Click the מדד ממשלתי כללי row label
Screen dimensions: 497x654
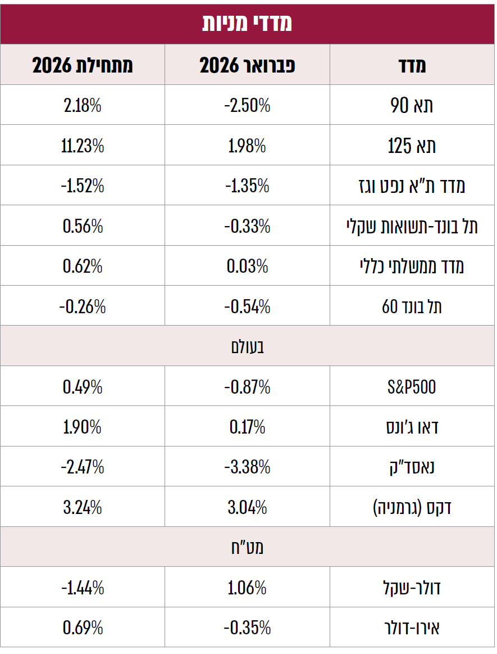tap(412, 267)
